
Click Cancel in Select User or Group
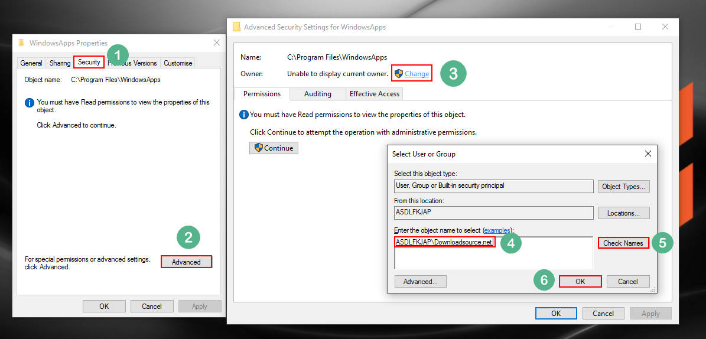point(627,281)
